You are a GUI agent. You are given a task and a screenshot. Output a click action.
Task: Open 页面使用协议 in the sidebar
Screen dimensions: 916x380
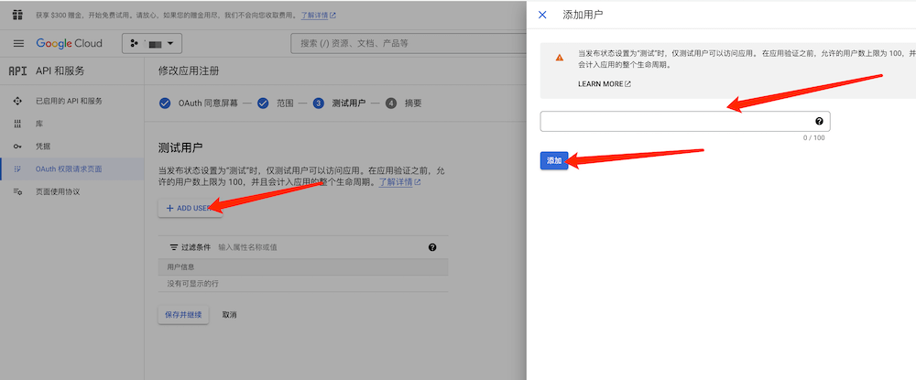(58, 191)
